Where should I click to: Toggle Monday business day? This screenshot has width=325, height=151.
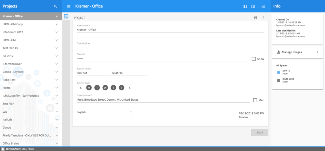89,88
